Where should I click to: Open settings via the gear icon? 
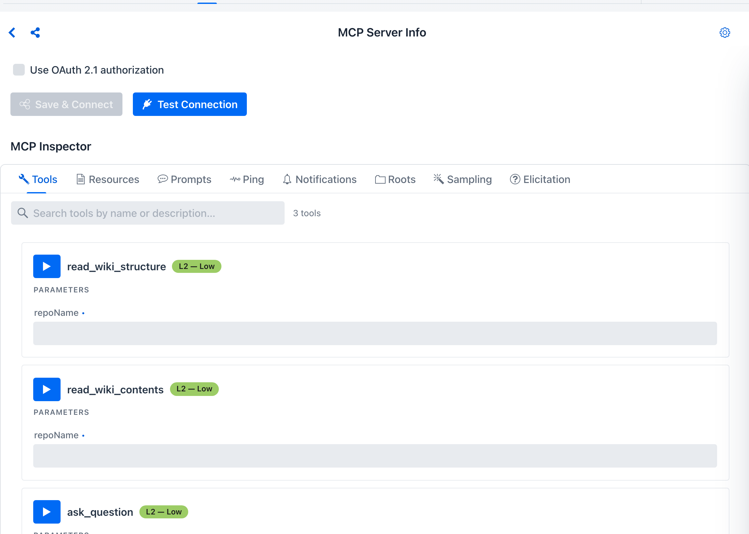725,33
